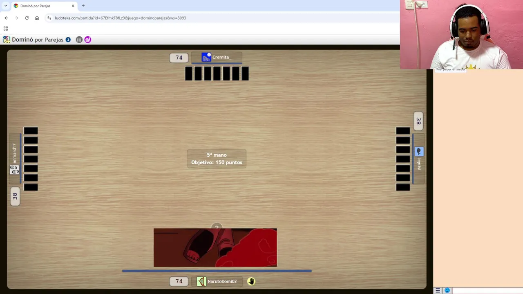The width and height of the screenshot is (523, 294).
Task: Go back to previous page
Action: coord(6,18)
